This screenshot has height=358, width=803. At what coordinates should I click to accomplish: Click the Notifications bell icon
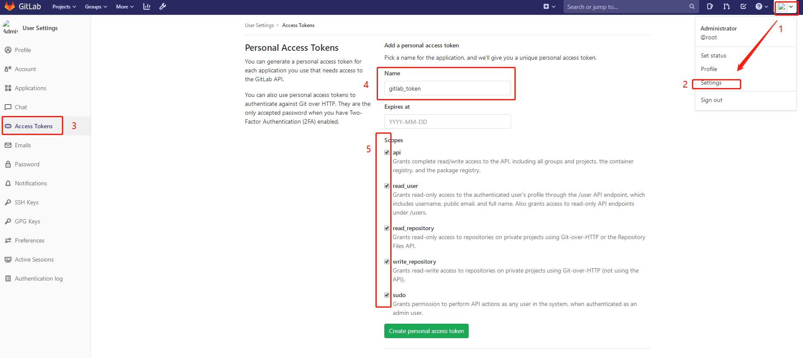(x=8, y=183)
